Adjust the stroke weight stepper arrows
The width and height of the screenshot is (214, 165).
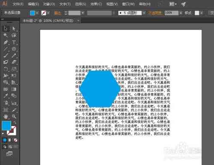click(x=65, y=13)
